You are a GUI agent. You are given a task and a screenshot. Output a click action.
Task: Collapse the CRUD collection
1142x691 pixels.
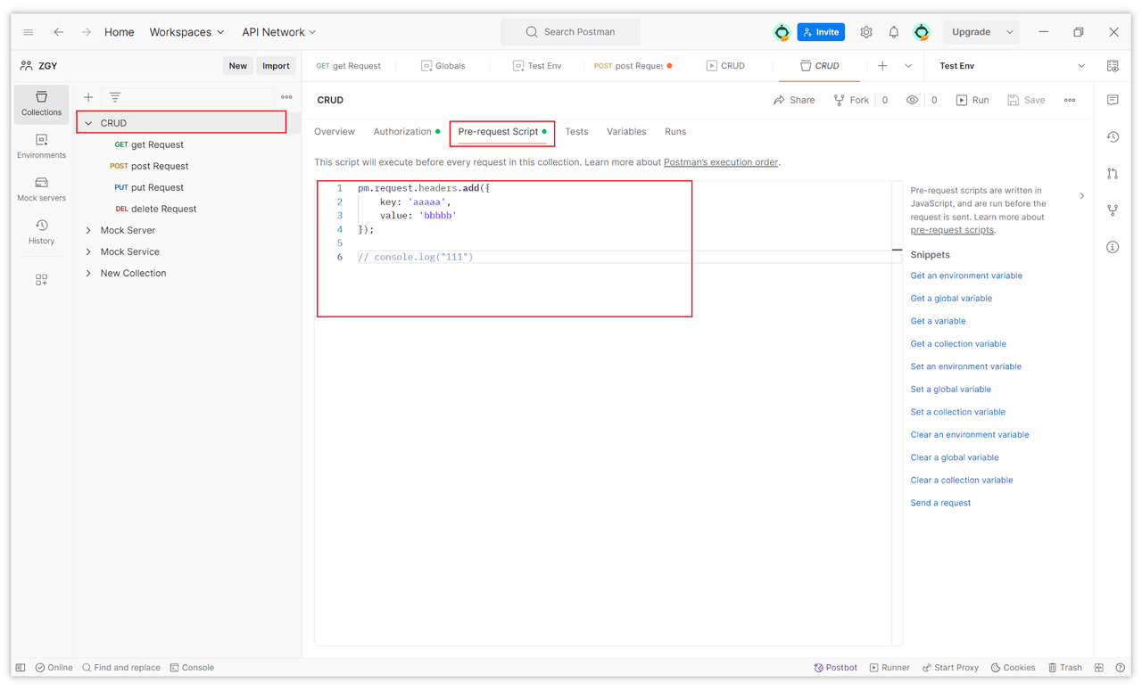[88, 123]
